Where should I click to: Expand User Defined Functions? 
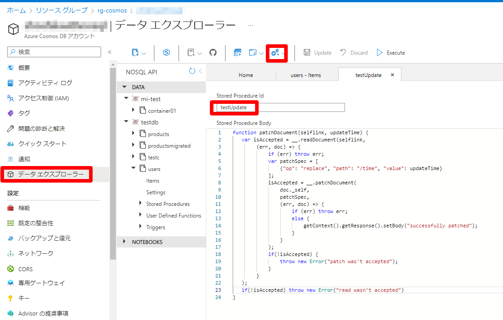point(140,214)
